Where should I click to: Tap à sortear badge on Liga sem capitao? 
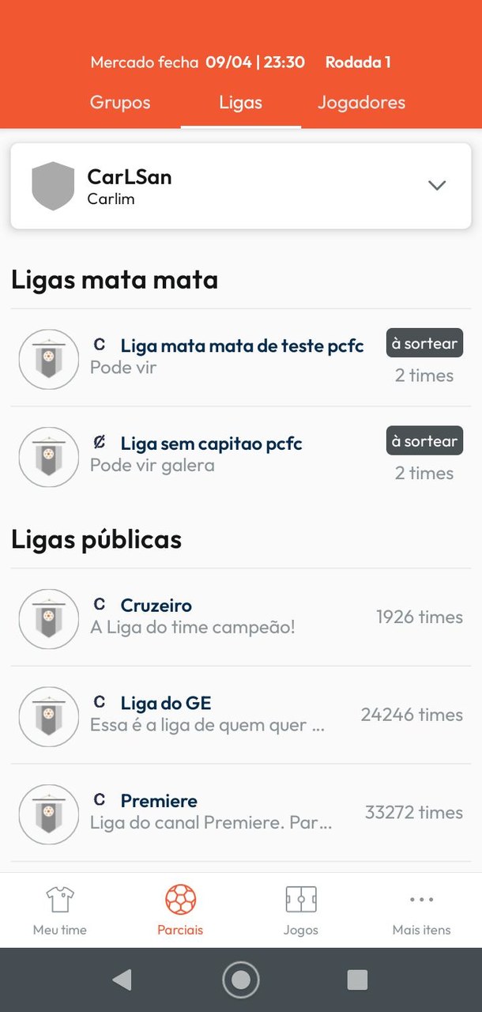(424, 441)
